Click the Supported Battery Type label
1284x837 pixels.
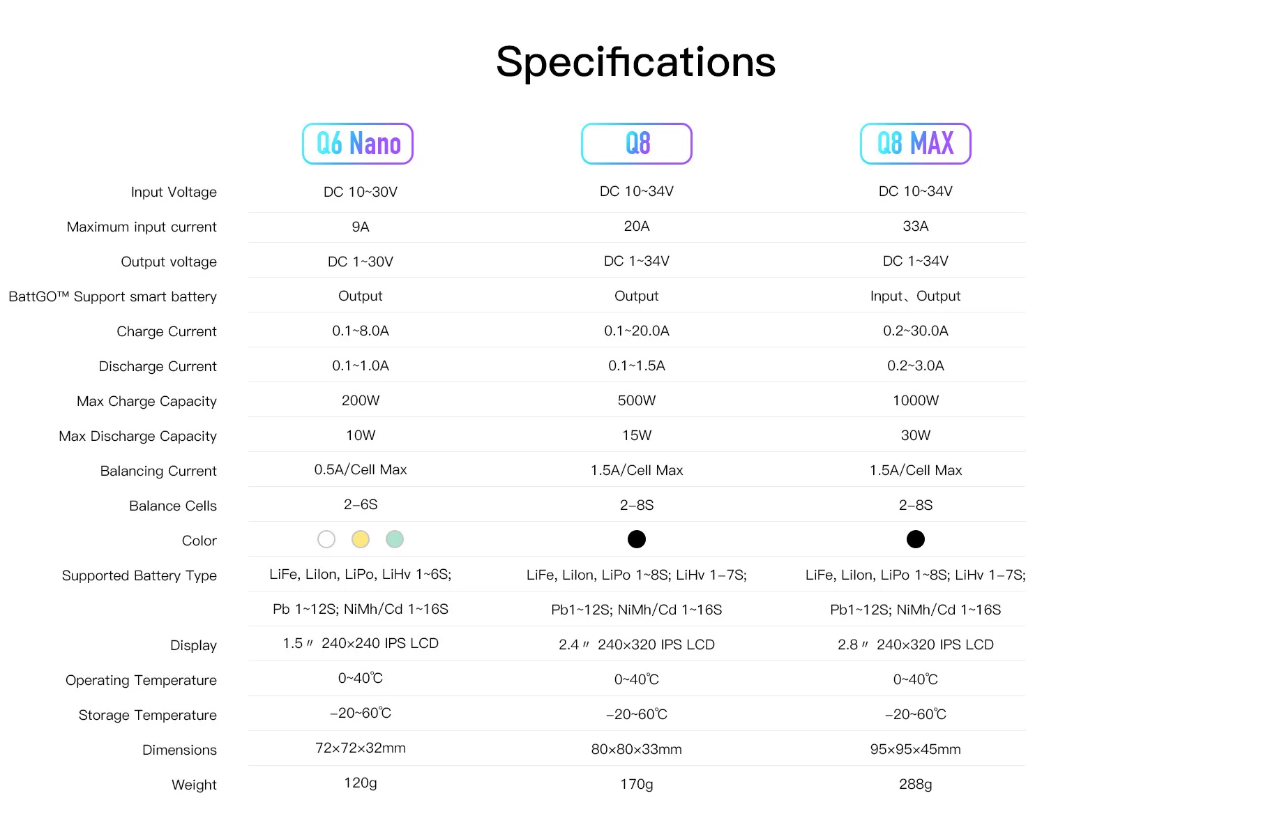tap(139, 575)
